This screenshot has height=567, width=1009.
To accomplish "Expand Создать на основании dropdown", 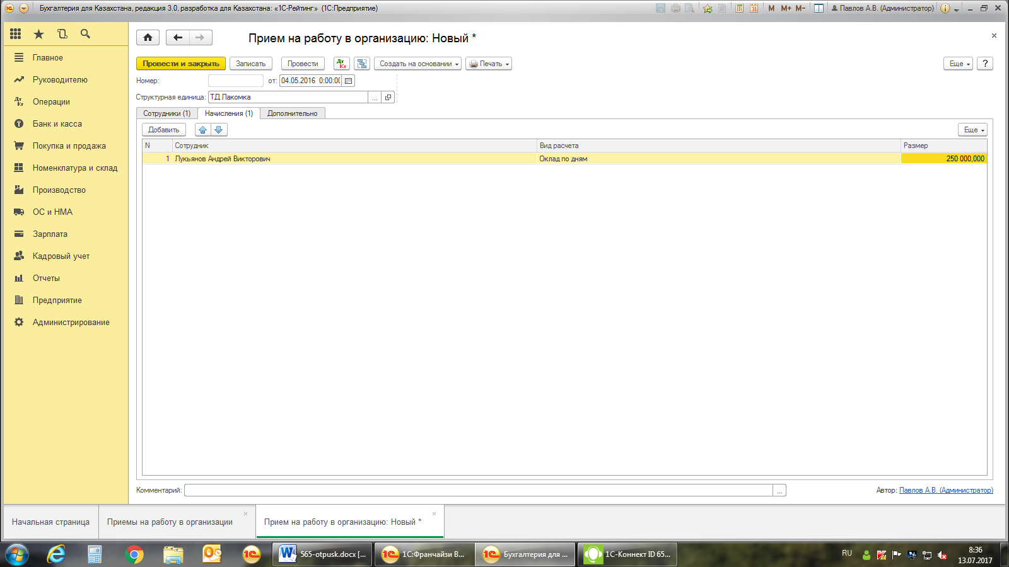I will 417,64.
